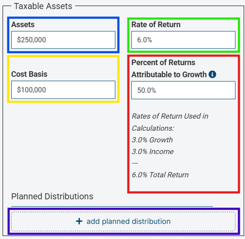Click the Percent of Returns label text

163,63
